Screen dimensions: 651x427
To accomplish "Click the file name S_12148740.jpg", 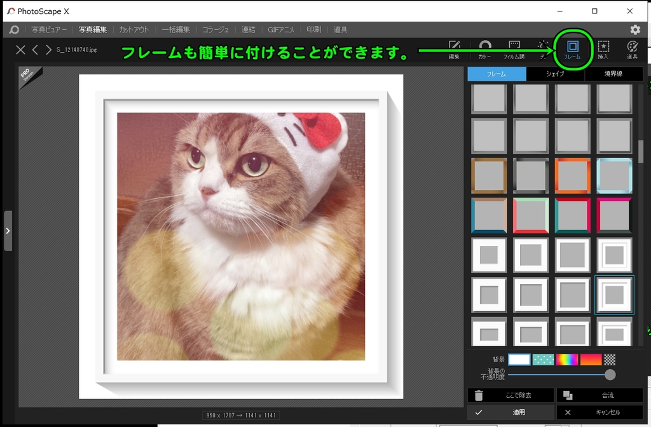I will point(77,50).
